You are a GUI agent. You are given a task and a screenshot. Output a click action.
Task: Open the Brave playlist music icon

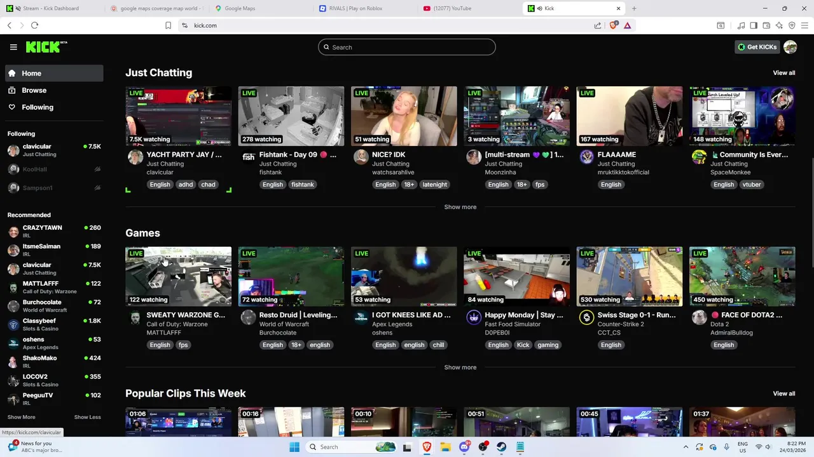tap(741, 25)
